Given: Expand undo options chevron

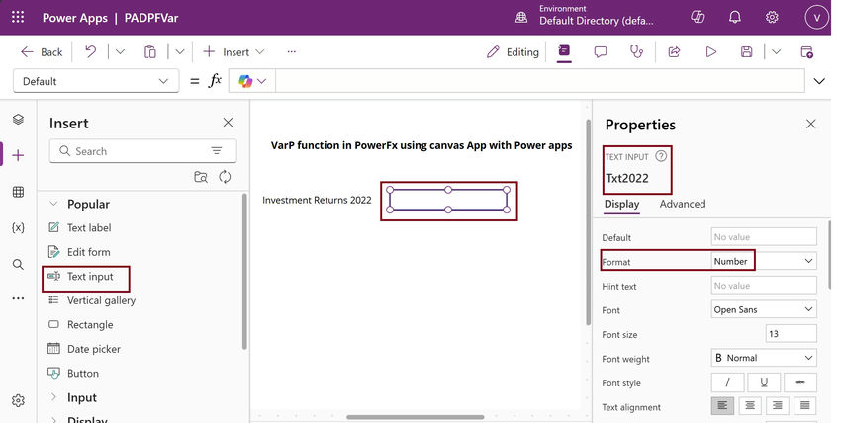Looking at the screenshot, I should coord(120,52).
